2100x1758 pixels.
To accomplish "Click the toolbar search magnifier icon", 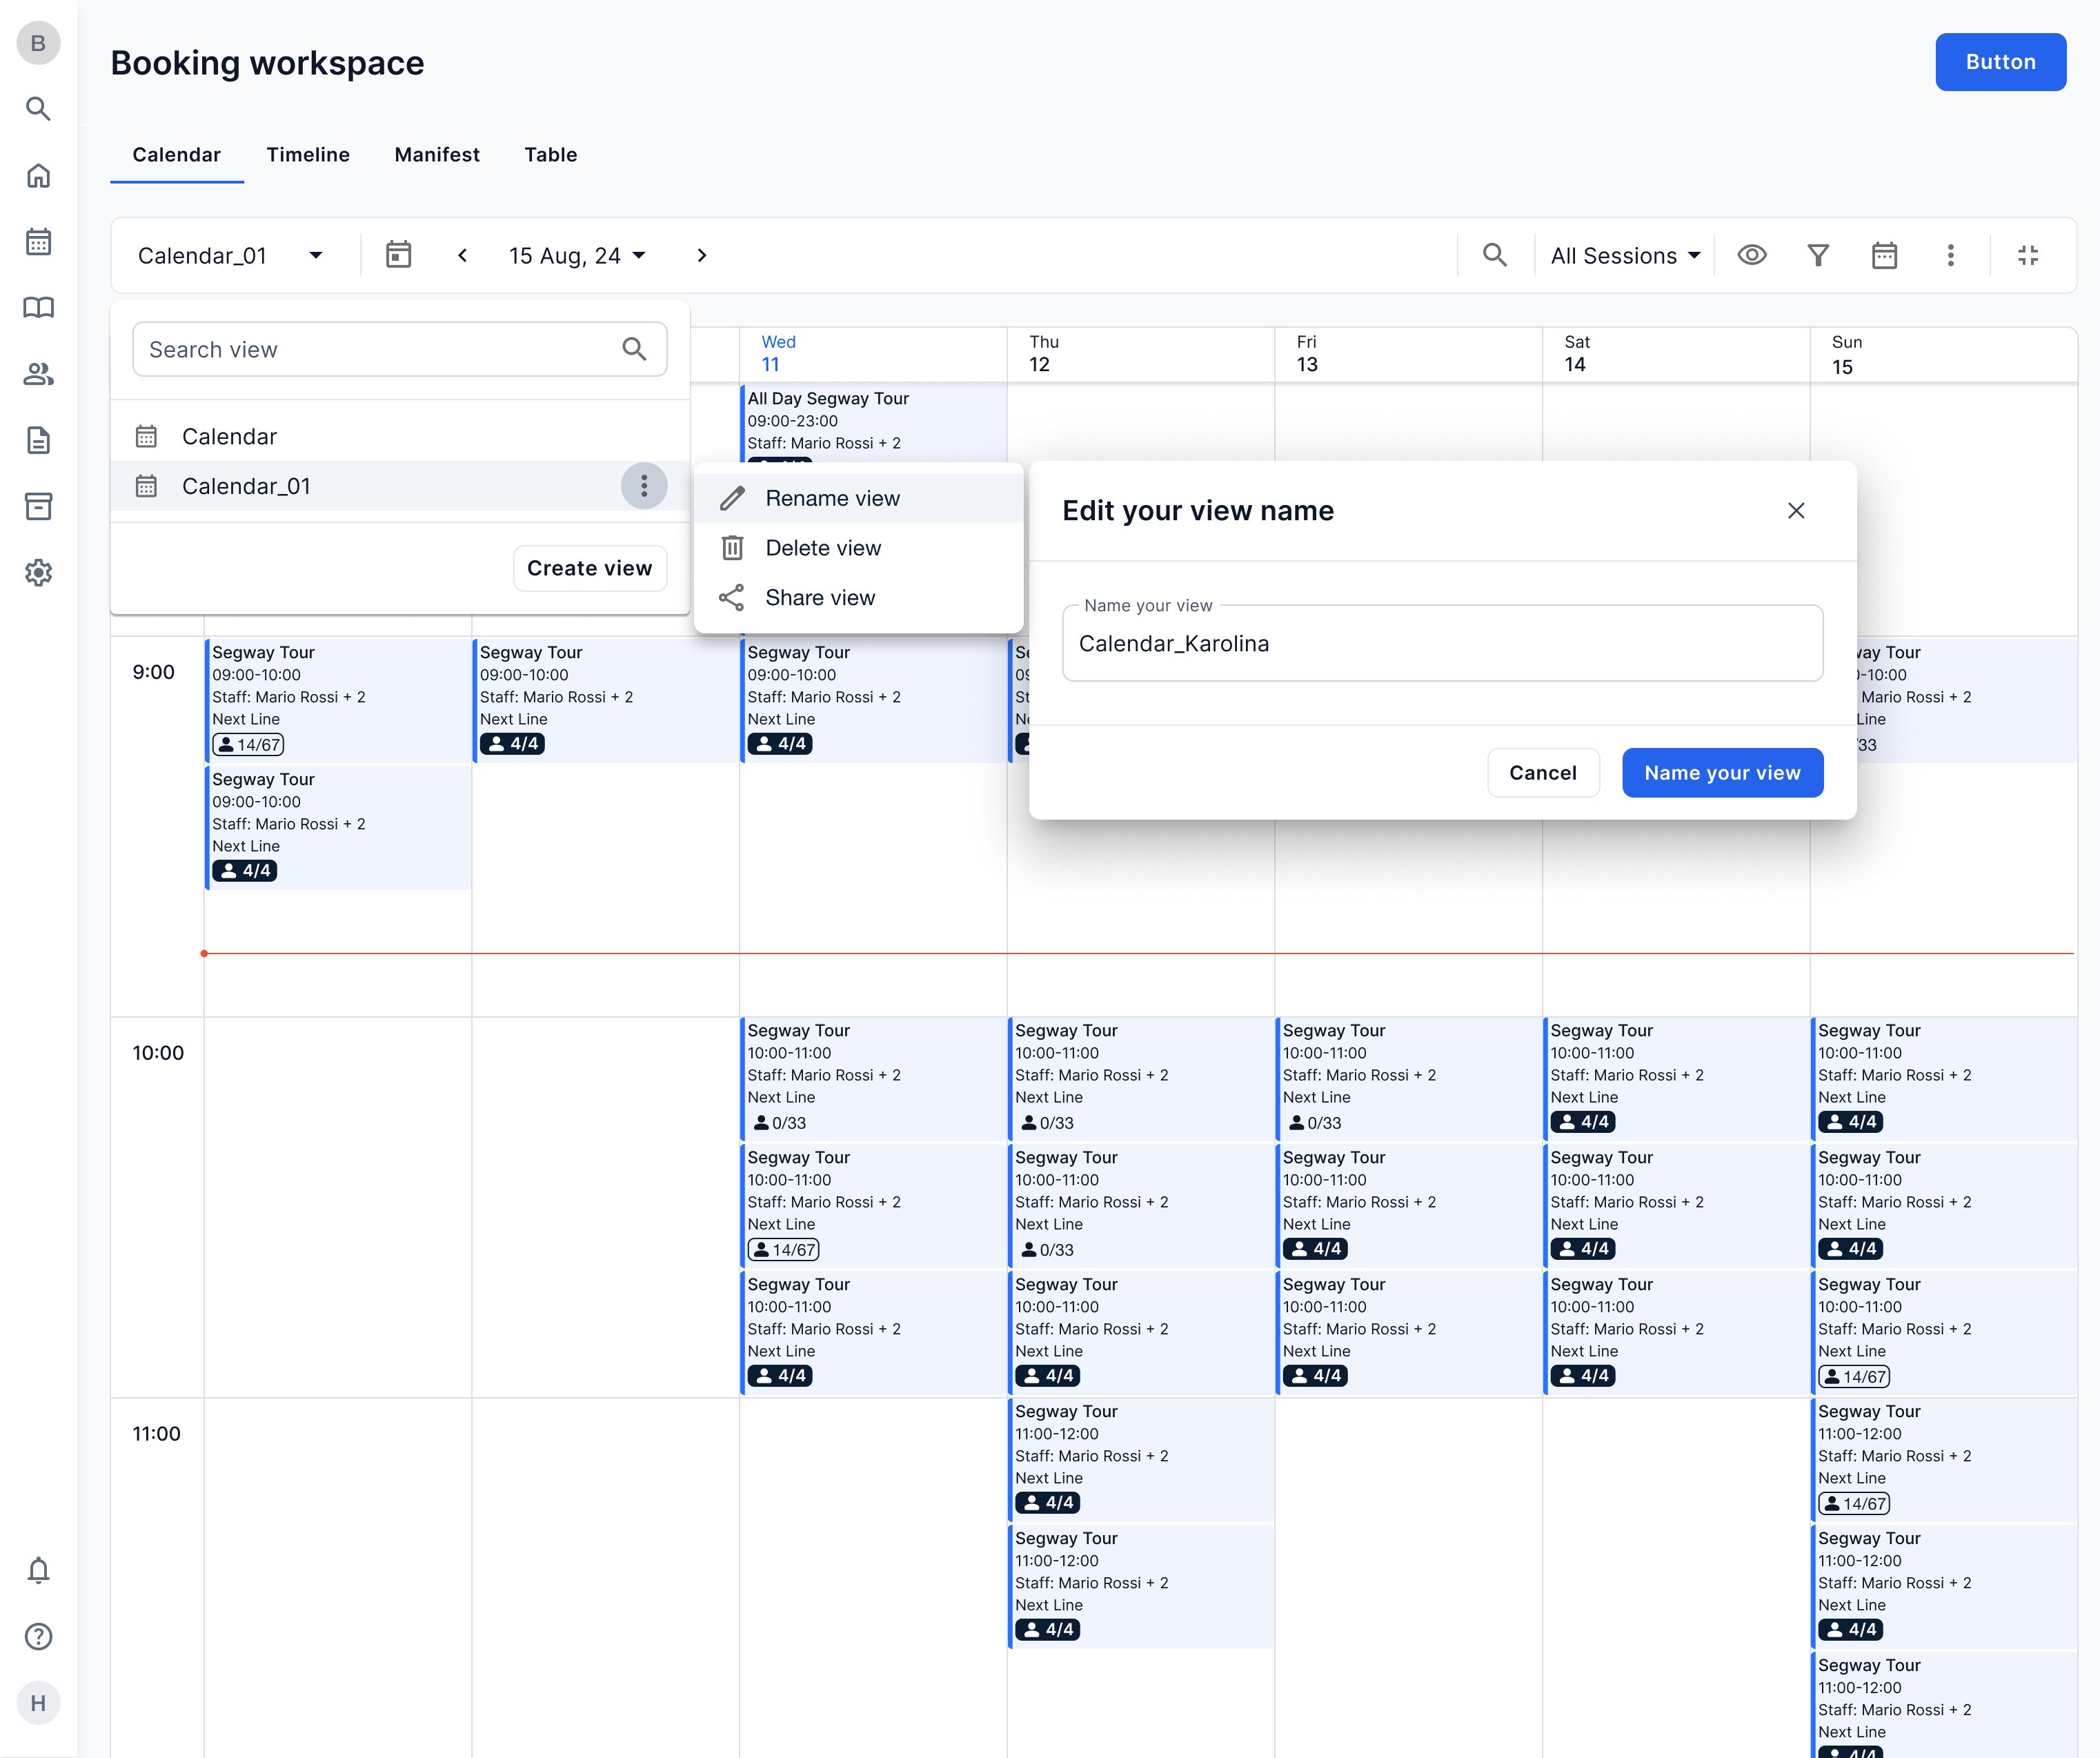I will point(1494,255).
